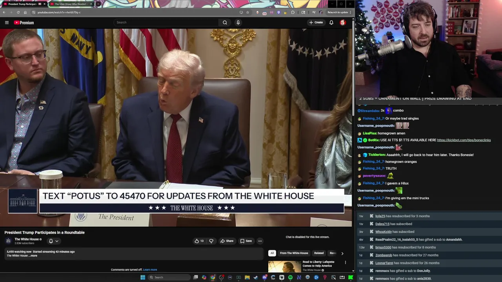
Task: Select the All filter chip
Action: [272, 253]
